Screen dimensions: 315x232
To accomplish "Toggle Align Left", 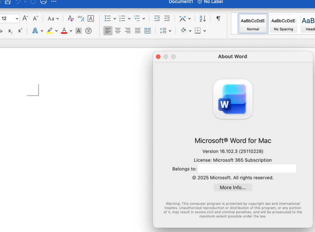I will 108,31.
